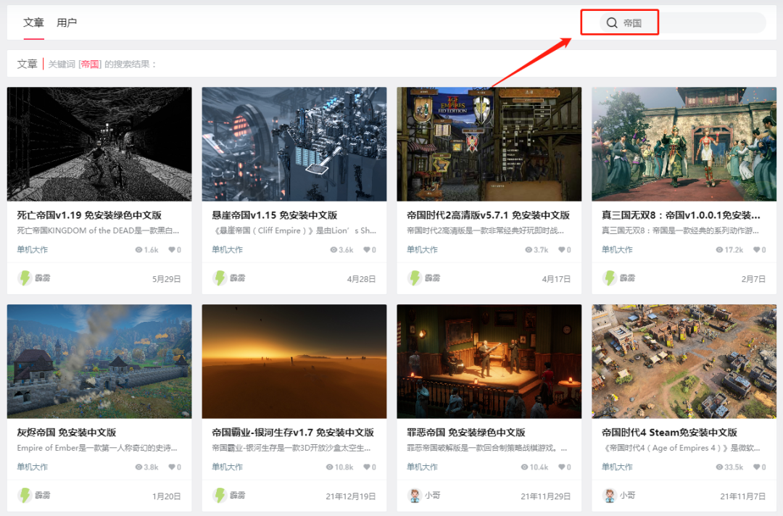Open title link 帝国霸业-银河生存v1.7 免安装中文版
Image resolution: width=783 pixels, height=516 pixels.
293,432
